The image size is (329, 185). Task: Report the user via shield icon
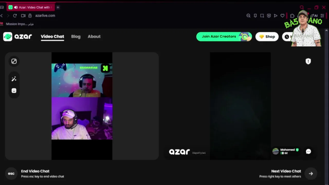click(x=308, y=61)
